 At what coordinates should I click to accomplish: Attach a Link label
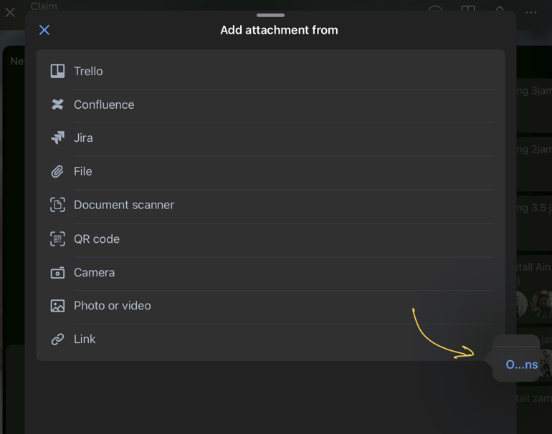(85, 339)
